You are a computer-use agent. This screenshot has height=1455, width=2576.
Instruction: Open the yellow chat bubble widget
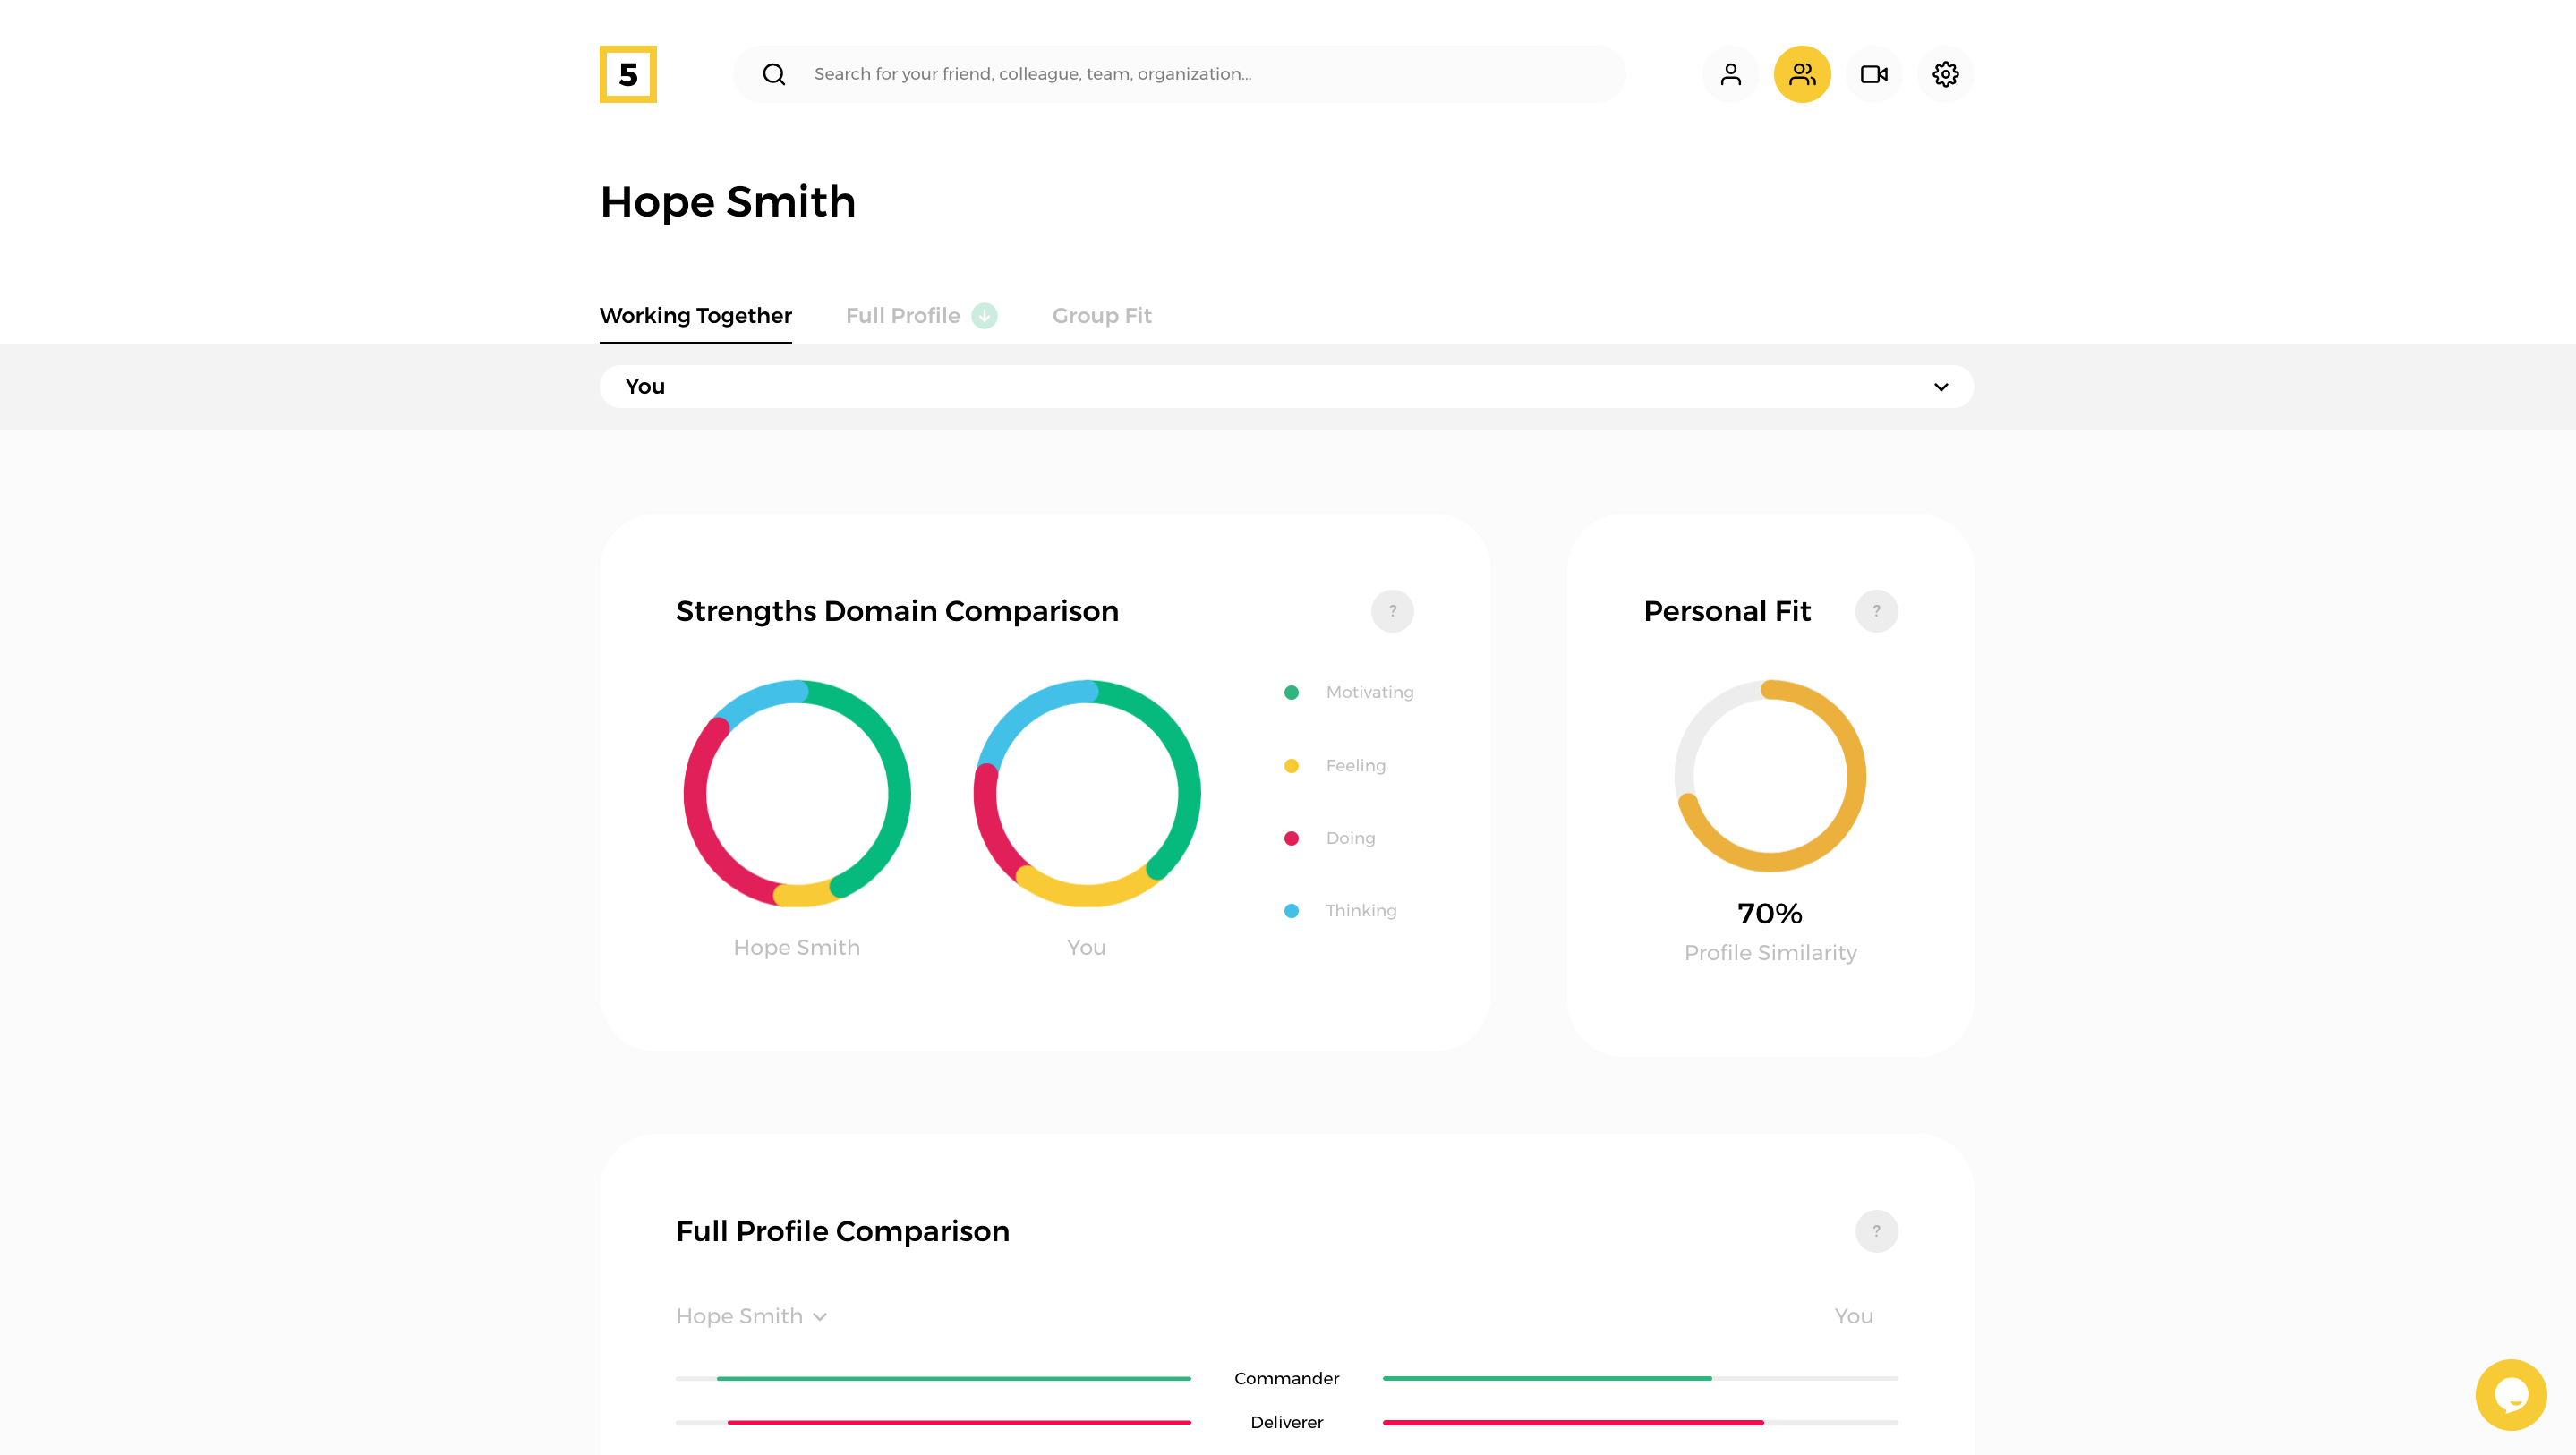(x=2510, y=1394)
